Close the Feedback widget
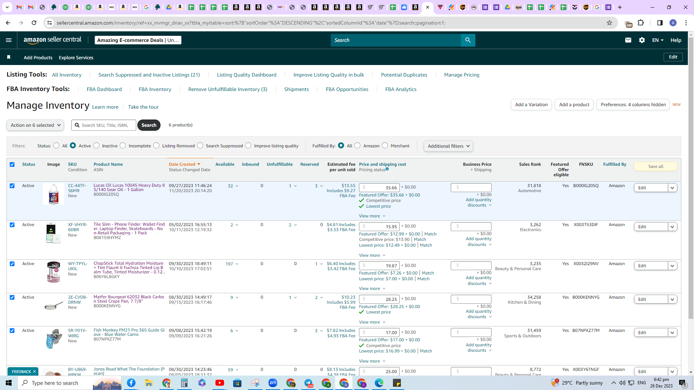694x390 pixels. click(x=34, y=372)
